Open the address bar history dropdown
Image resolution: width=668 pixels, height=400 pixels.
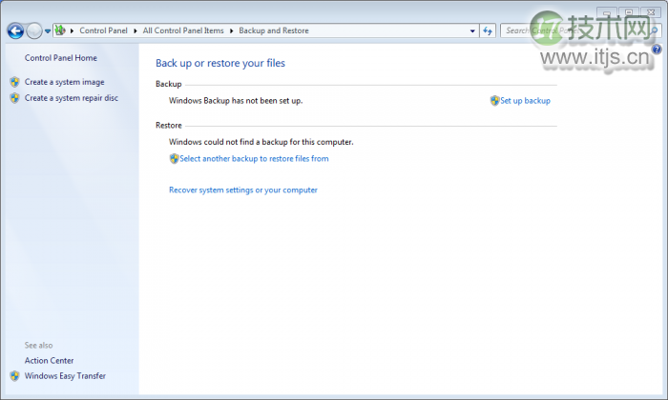pos(472,30)
